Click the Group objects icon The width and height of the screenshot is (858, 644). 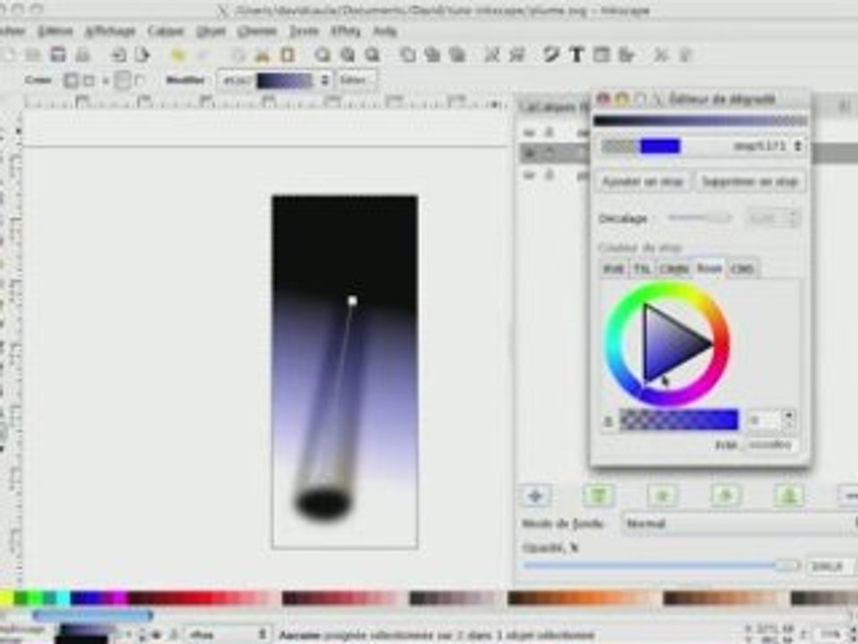point(492,55)
